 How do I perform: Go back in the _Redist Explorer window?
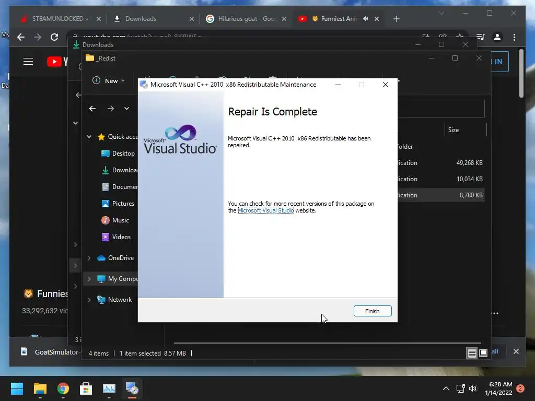tap(92, 109)
